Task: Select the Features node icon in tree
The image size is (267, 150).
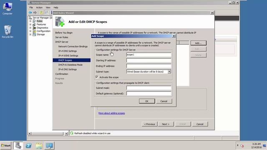Action: point(34,25)
